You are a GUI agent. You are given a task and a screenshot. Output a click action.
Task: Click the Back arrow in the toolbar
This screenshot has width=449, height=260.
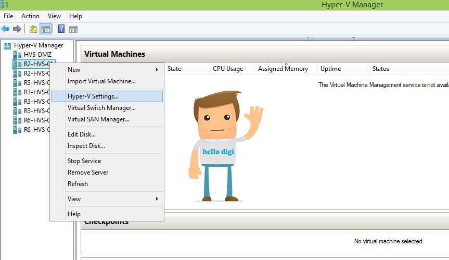[5, 29]
